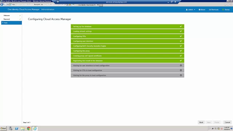
Task: Open the admin user dropdown menu
Action: pos(190,9)
